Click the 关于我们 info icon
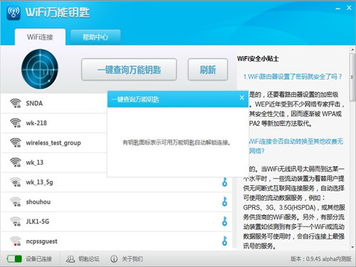Image resolution: width=356 pixels, height=267 pixels. click(114, 258)
